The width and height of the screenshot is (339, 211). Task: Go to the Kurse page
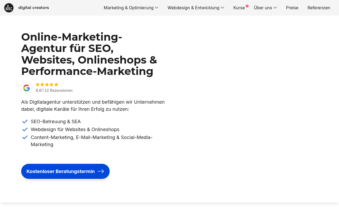pyautogui.click(x=239, y=8)
